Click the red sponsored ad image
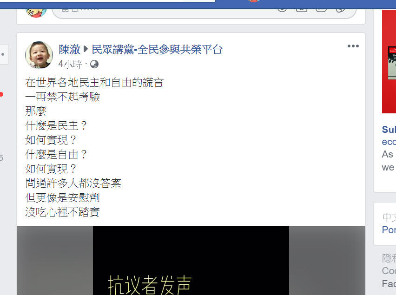 (x=389, y=62)
